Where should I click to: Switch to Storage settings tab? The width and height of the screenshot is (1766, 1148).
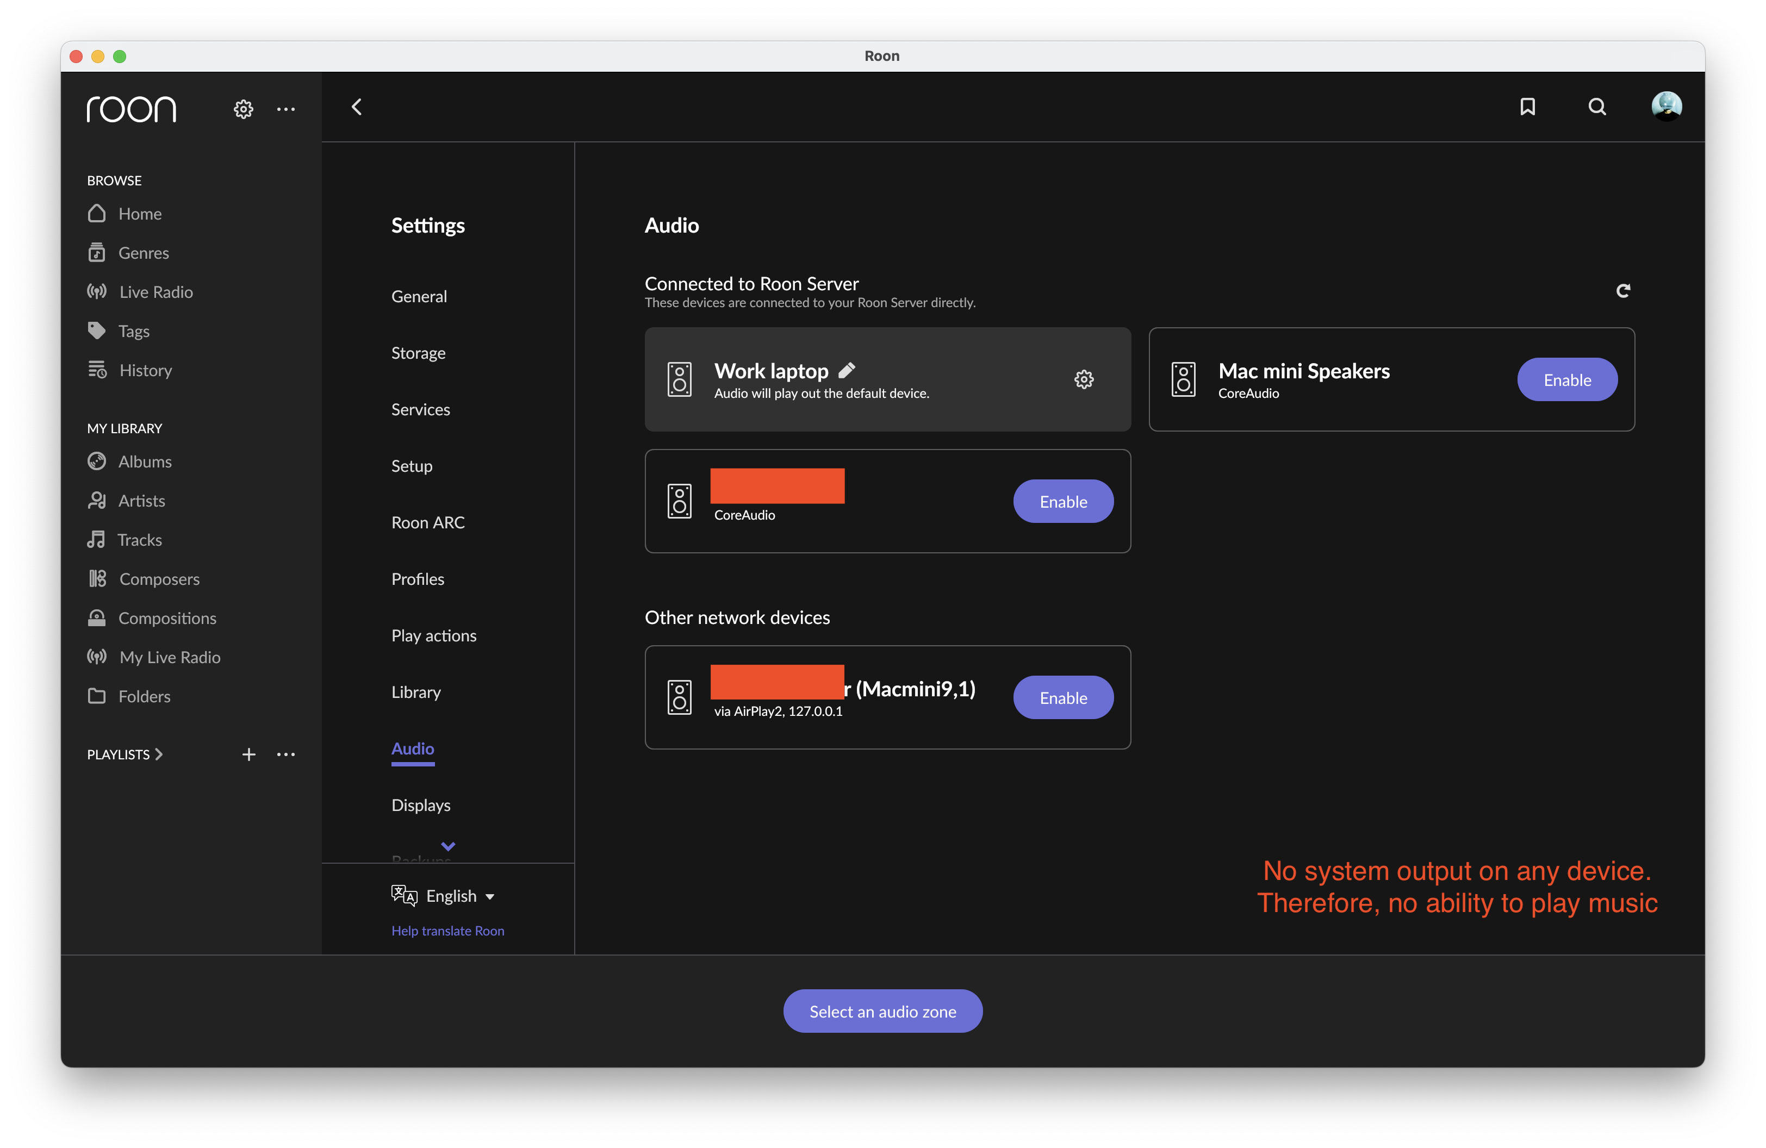pos(419,353)
